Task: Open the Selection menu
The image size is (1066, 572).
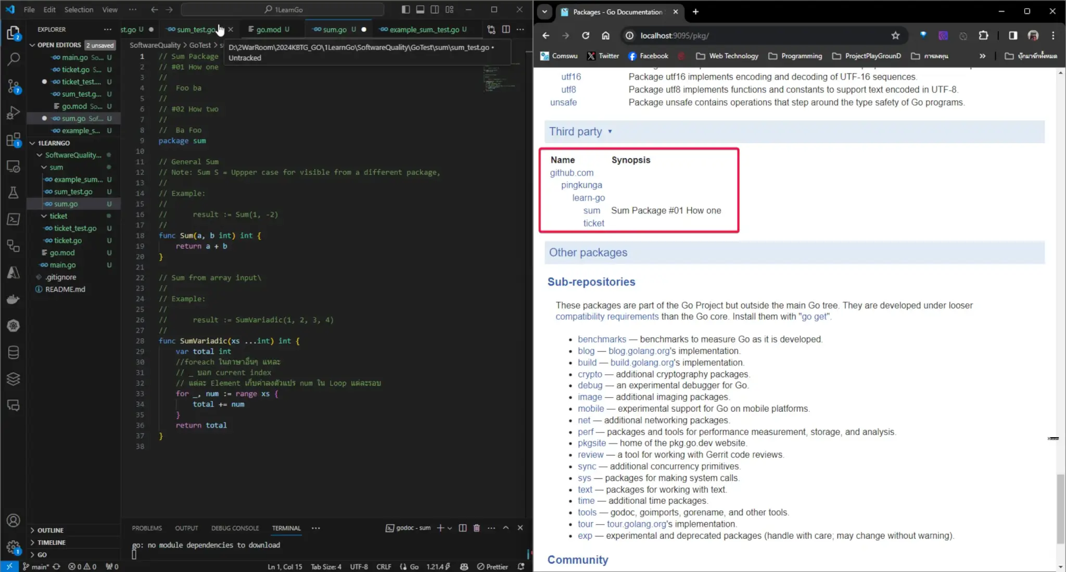Action: (x=79, y=9)
